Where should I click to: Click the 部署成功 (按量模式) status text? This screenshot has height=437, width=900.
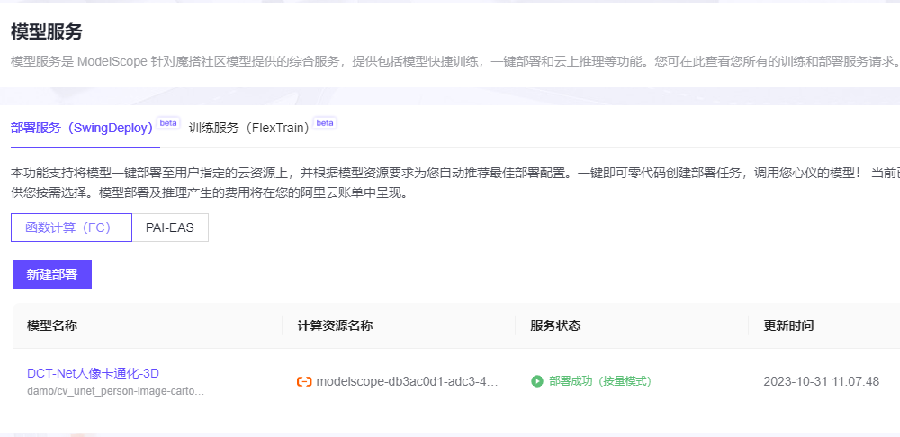point(600,381)
